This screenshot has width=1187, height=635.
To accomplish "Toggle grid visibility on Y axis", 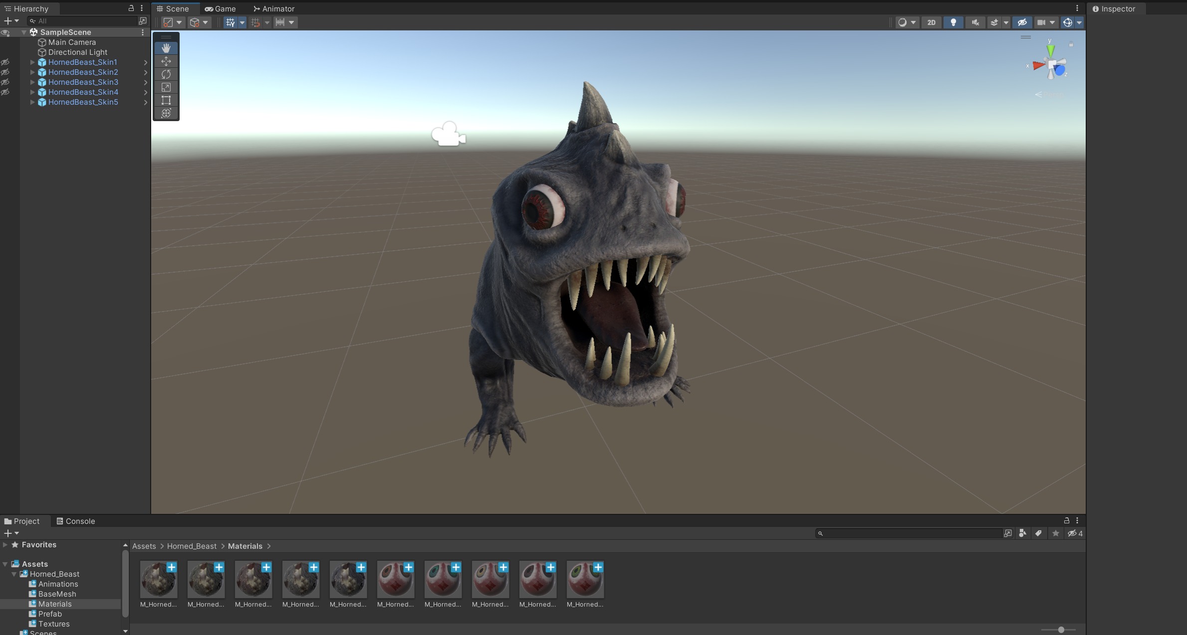I will (x=230, y=22).
